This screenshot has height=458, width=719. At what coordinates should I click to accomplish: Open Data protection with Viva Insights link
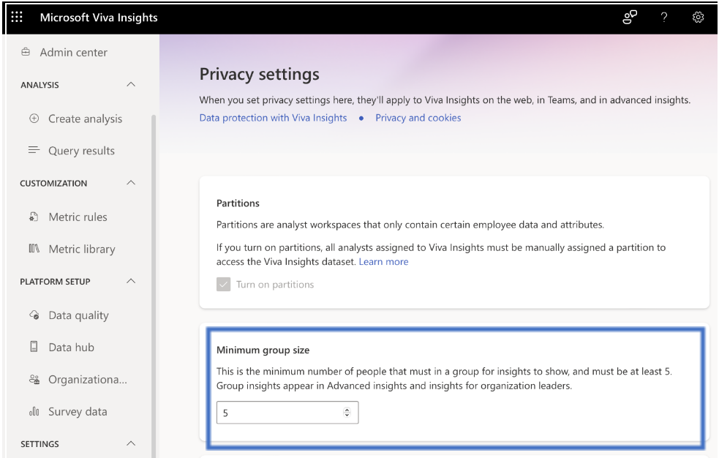[x=273, y=118]
